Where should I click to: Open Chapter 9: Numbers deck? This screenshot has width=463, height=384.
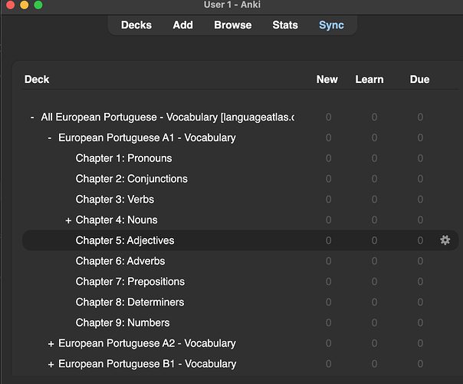(x=123, y=323)
